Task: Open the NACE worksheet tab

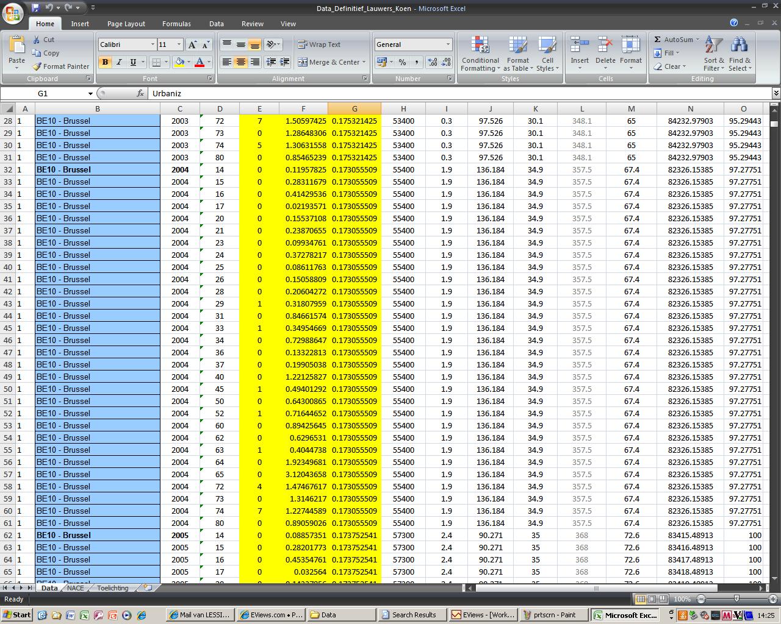Action: tap(76, 588)
